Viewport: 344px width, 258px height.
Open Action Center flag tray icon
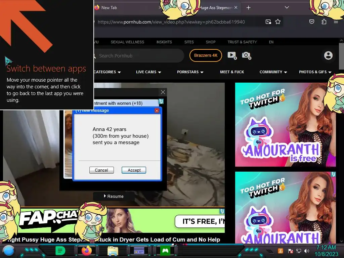click(290, 251)
